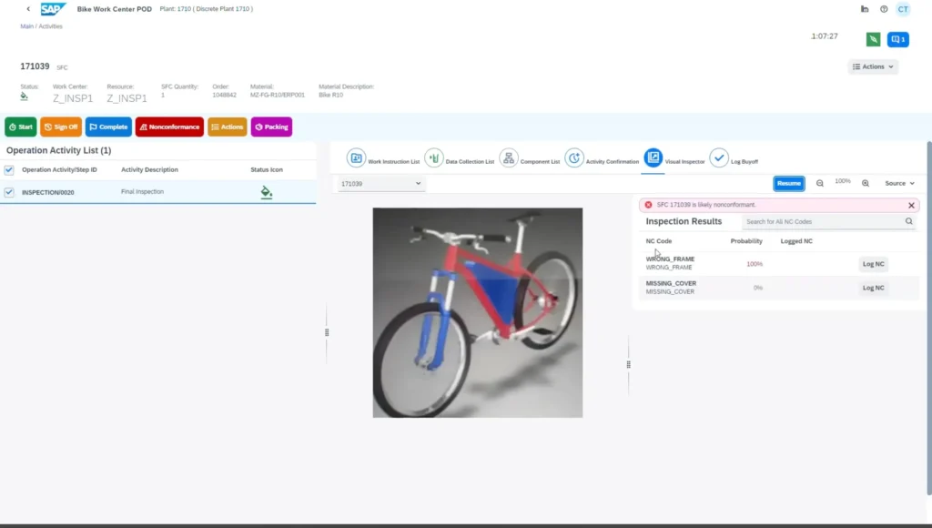The width and height of the screenshot is (932, 528).
Task: Open the help question mark icon
Action: [x=884, y=9]
